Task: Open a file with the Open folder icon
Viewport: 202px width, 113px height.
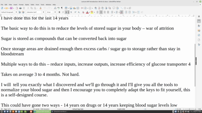Action: coord(7,8)
